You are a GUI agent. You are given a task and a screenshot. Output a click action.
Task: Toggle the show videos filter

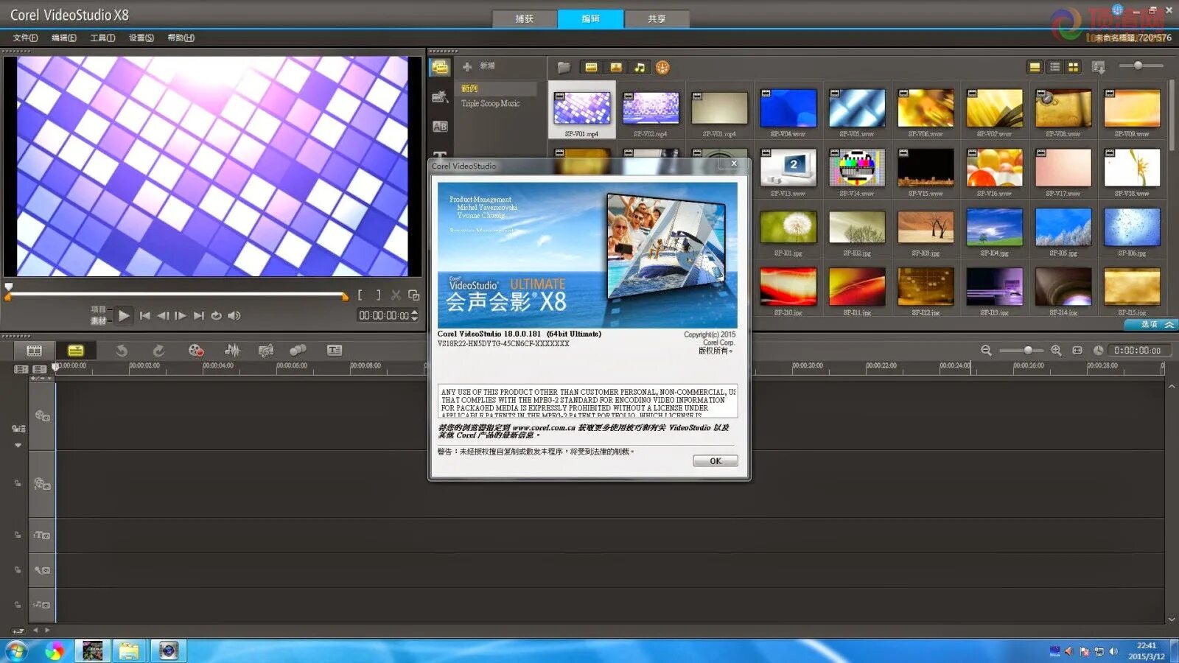point(590,67)
